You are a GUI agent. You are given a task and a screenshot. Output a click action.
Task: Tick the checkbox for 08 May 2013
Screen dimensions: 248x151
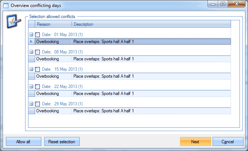point(38,52)
